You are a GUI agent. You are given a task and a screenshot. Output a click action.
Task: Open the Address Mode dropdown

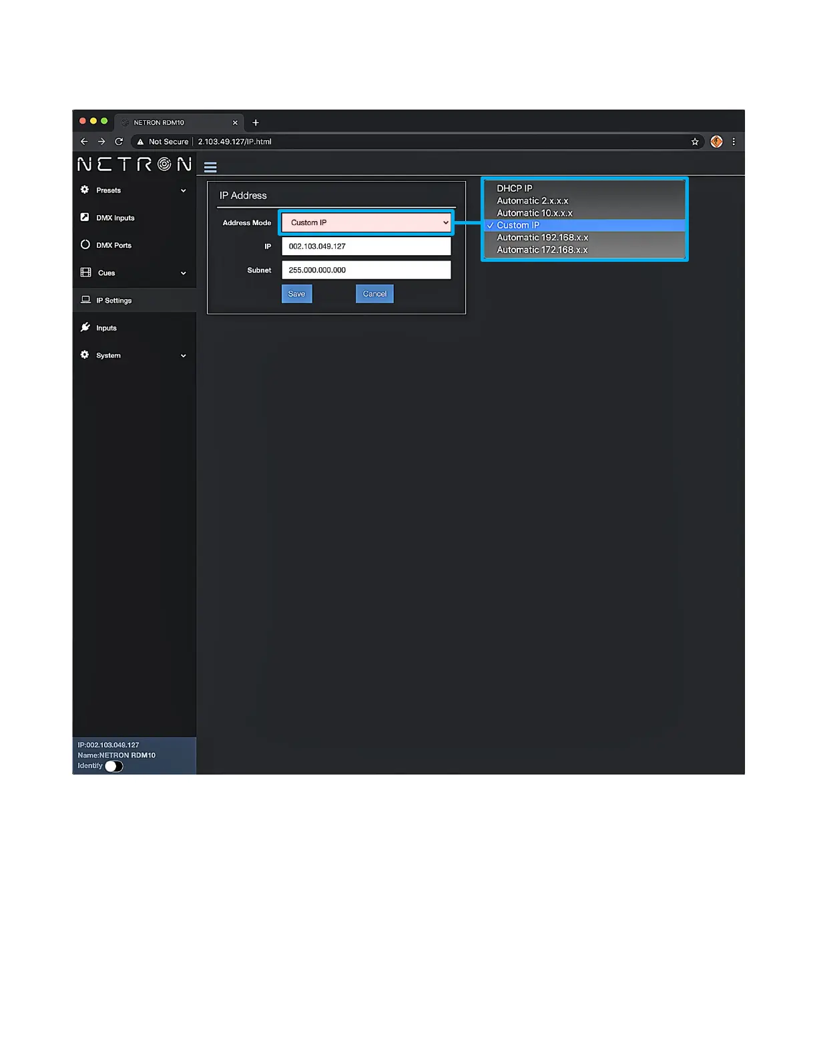366,222
